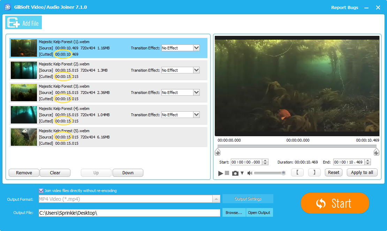The height and width of the screenshot is (231, 387).
Task: Click the Majestic Kelp Forest (2).webm filename
Action: point(64,64)
